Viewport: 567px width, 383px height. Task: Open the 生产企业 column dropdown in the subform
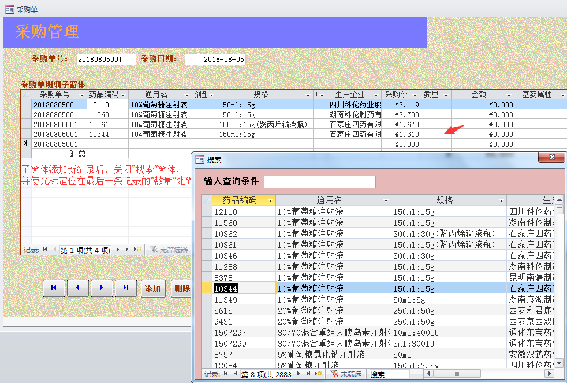pyautogui.click(x=376, y=95)
